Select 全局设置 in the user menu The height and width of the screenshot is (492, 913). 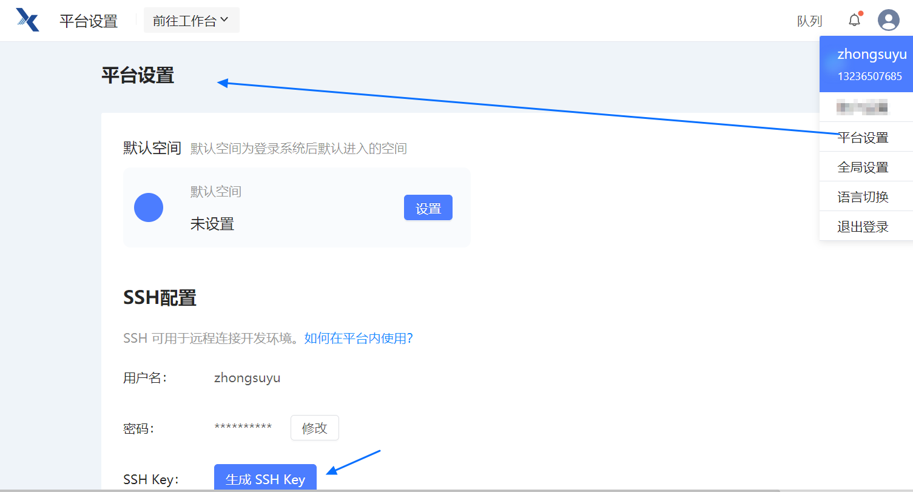tap(863, 167)
